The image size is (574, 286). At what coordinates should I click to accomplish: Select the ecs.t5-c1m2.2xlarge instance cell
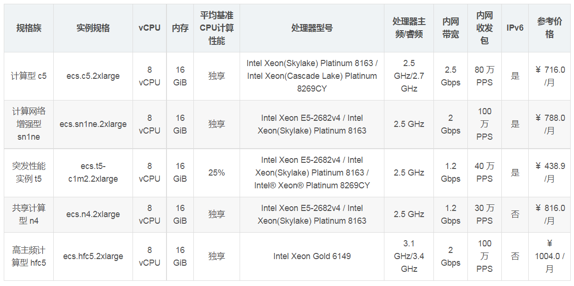click(x=93, y=173)
